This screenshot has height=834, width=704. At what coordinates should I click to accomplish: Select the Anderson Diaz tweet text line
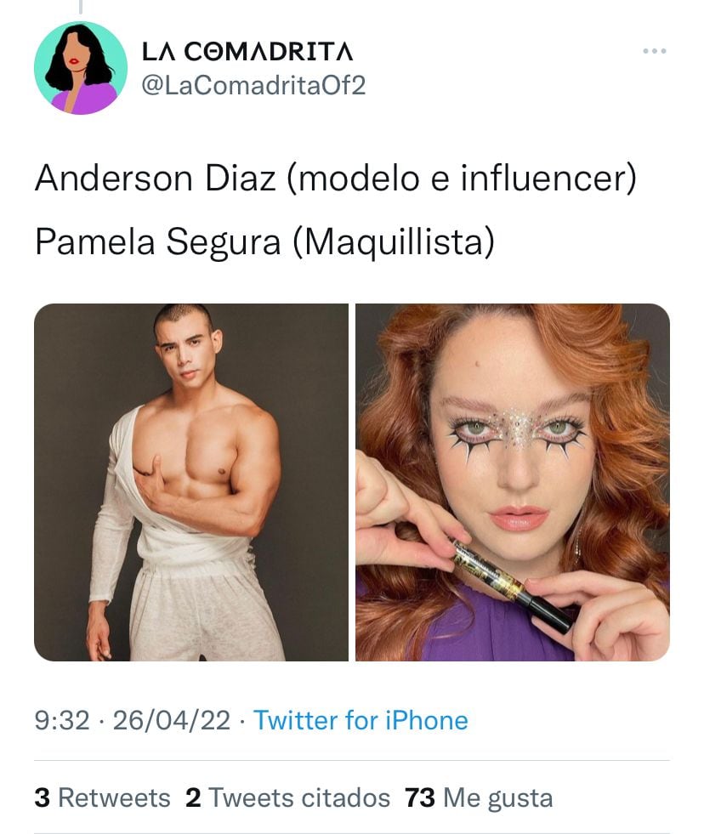[x=336, y=179]
